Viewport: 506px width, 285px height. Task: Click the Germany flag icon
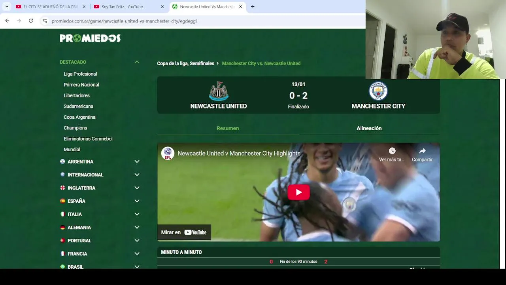tap(62, 227)
